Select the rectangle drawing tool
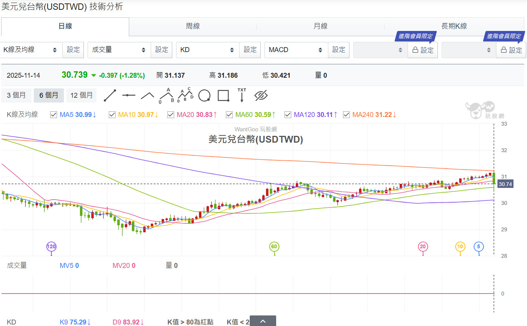Image resolution: width=527 pixels, height=326 pixels. pos(223,95)
